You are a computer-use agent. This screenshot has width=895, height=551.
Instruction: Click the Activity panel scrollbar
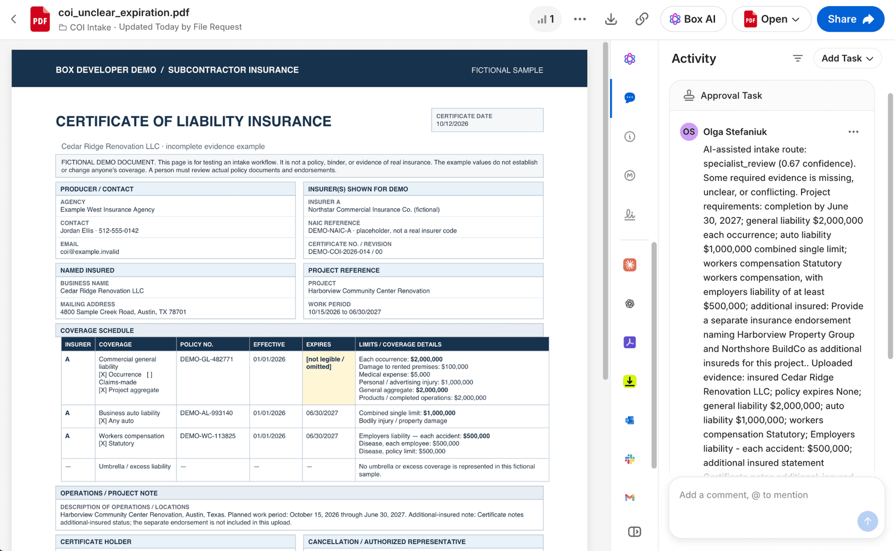pyautogui.click(x=890, y=226)
